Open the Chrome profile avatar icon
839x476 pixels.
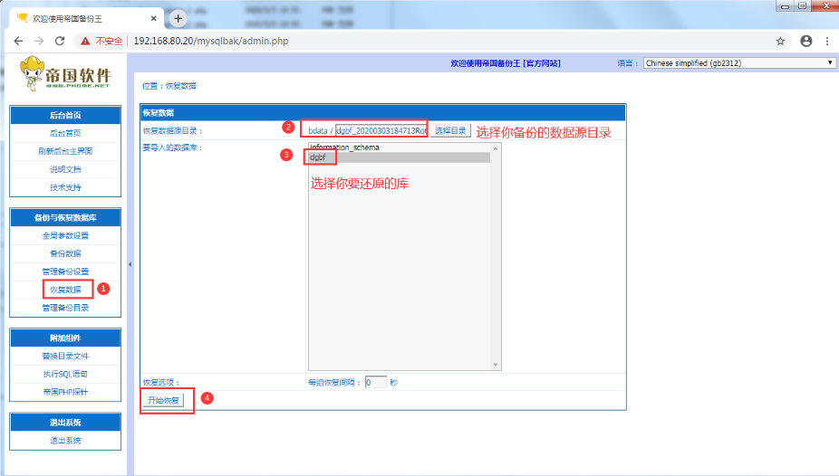coord(805,41)
